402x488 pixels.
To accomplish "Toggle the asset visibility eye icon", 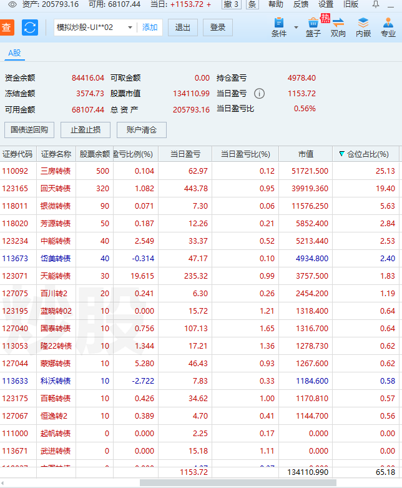I will tap(12, 4).
